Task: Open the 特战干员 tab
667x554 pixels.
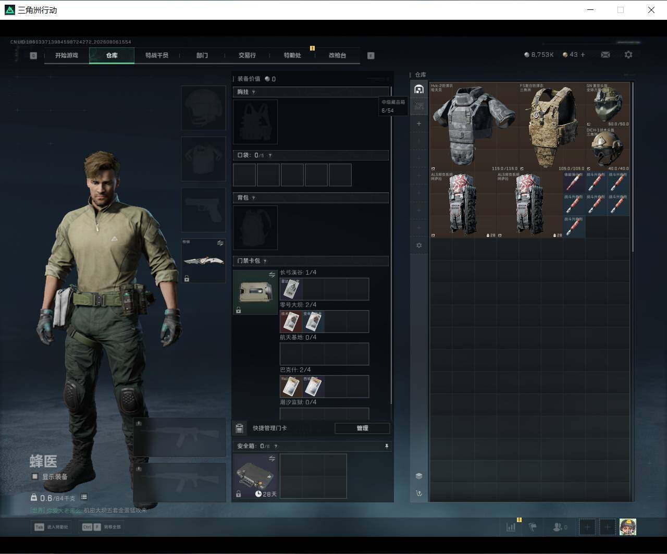Action: tap(157, 55)
